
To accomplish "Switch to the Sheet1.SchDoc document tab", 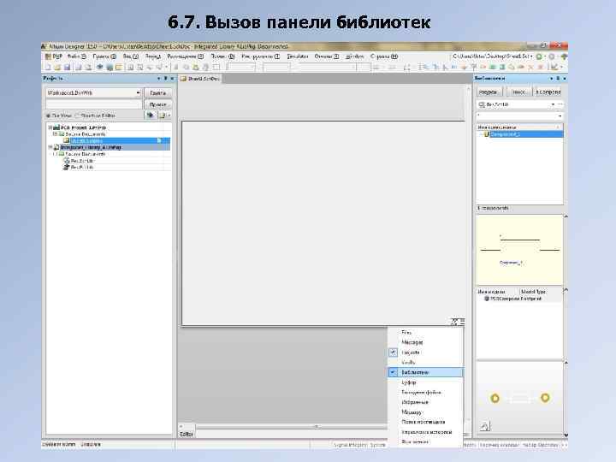I will (200, 79).
